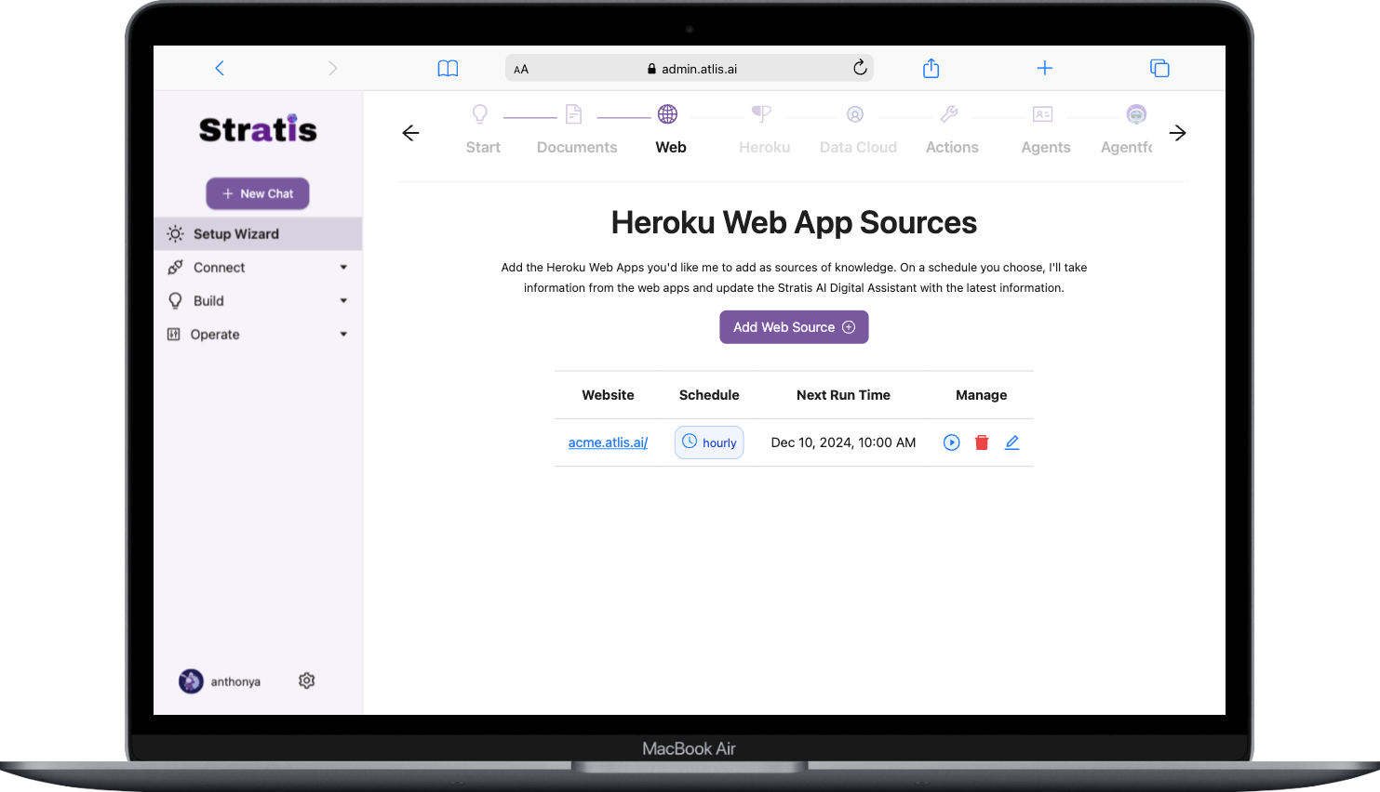The width and height of the screenshot is (1380, 792).
Task: Click the Heroku step icon
Action: 761,114
